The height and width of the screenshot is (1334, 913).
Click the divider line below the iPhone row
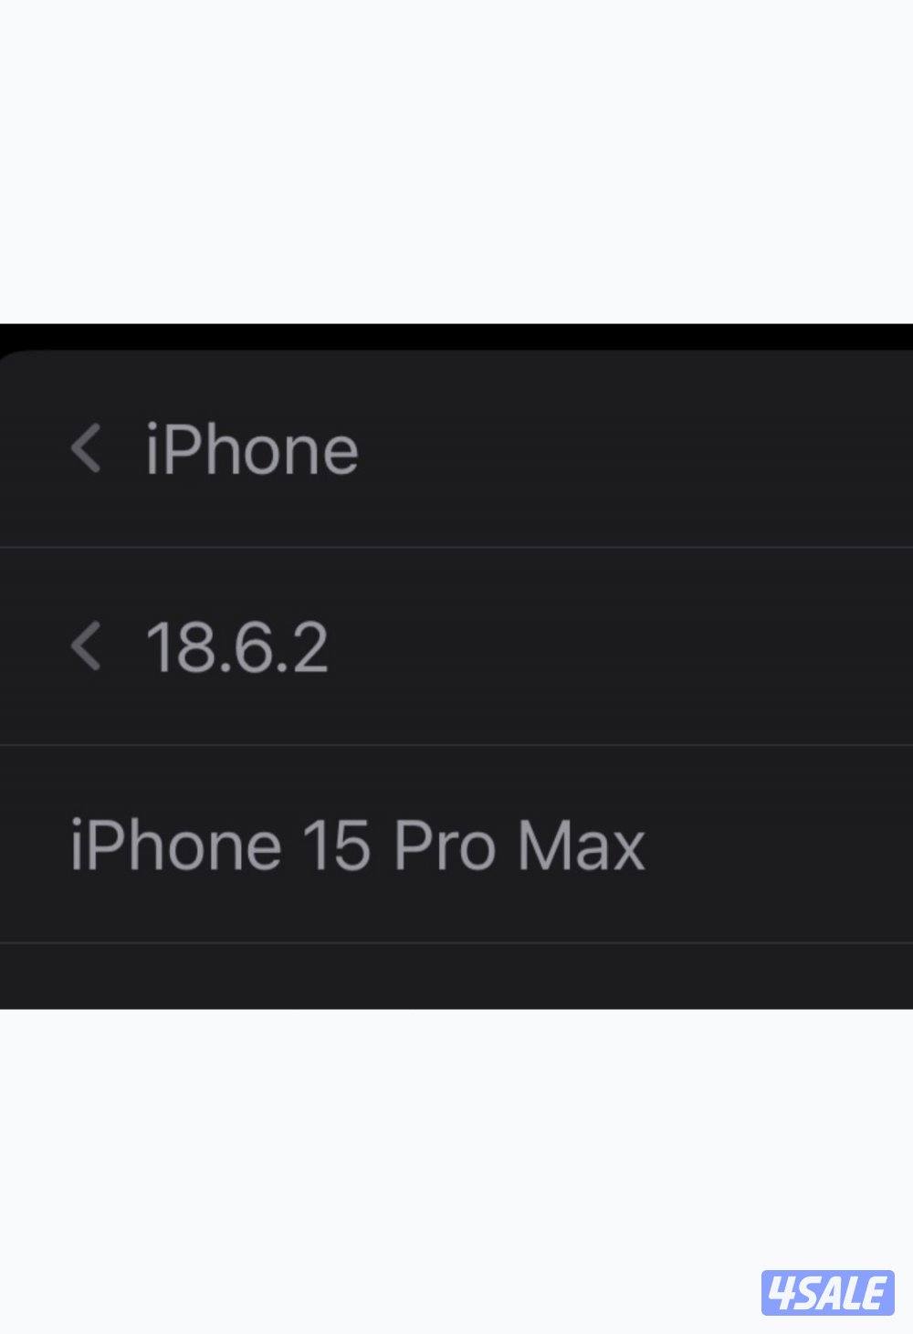point(456,548)
